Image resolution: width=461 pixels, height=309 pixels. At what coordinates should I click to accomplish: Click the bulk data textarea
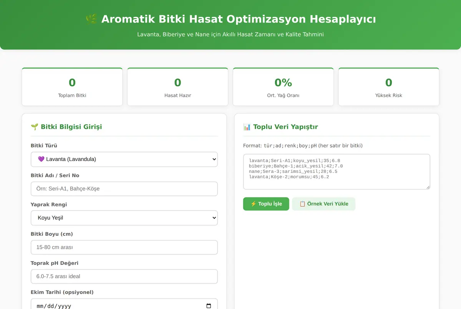point(337,172)
